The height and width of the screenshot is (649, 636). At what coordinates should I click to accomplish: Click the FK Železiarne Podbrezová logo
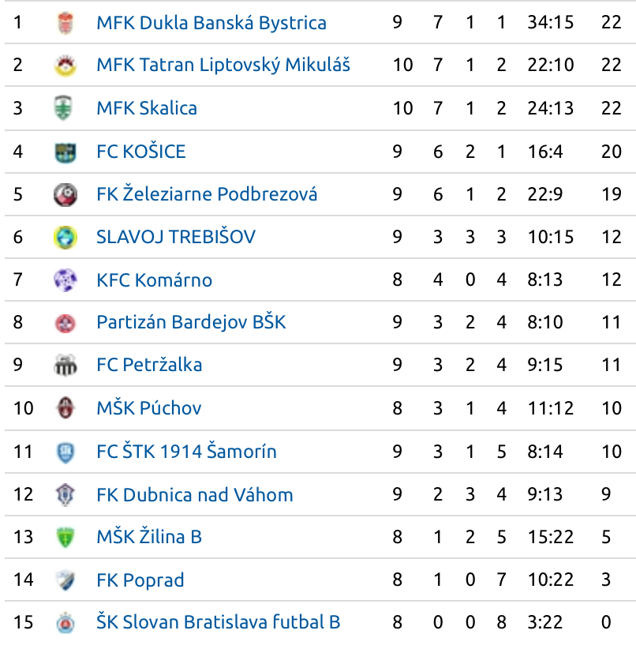coord(65,193)
